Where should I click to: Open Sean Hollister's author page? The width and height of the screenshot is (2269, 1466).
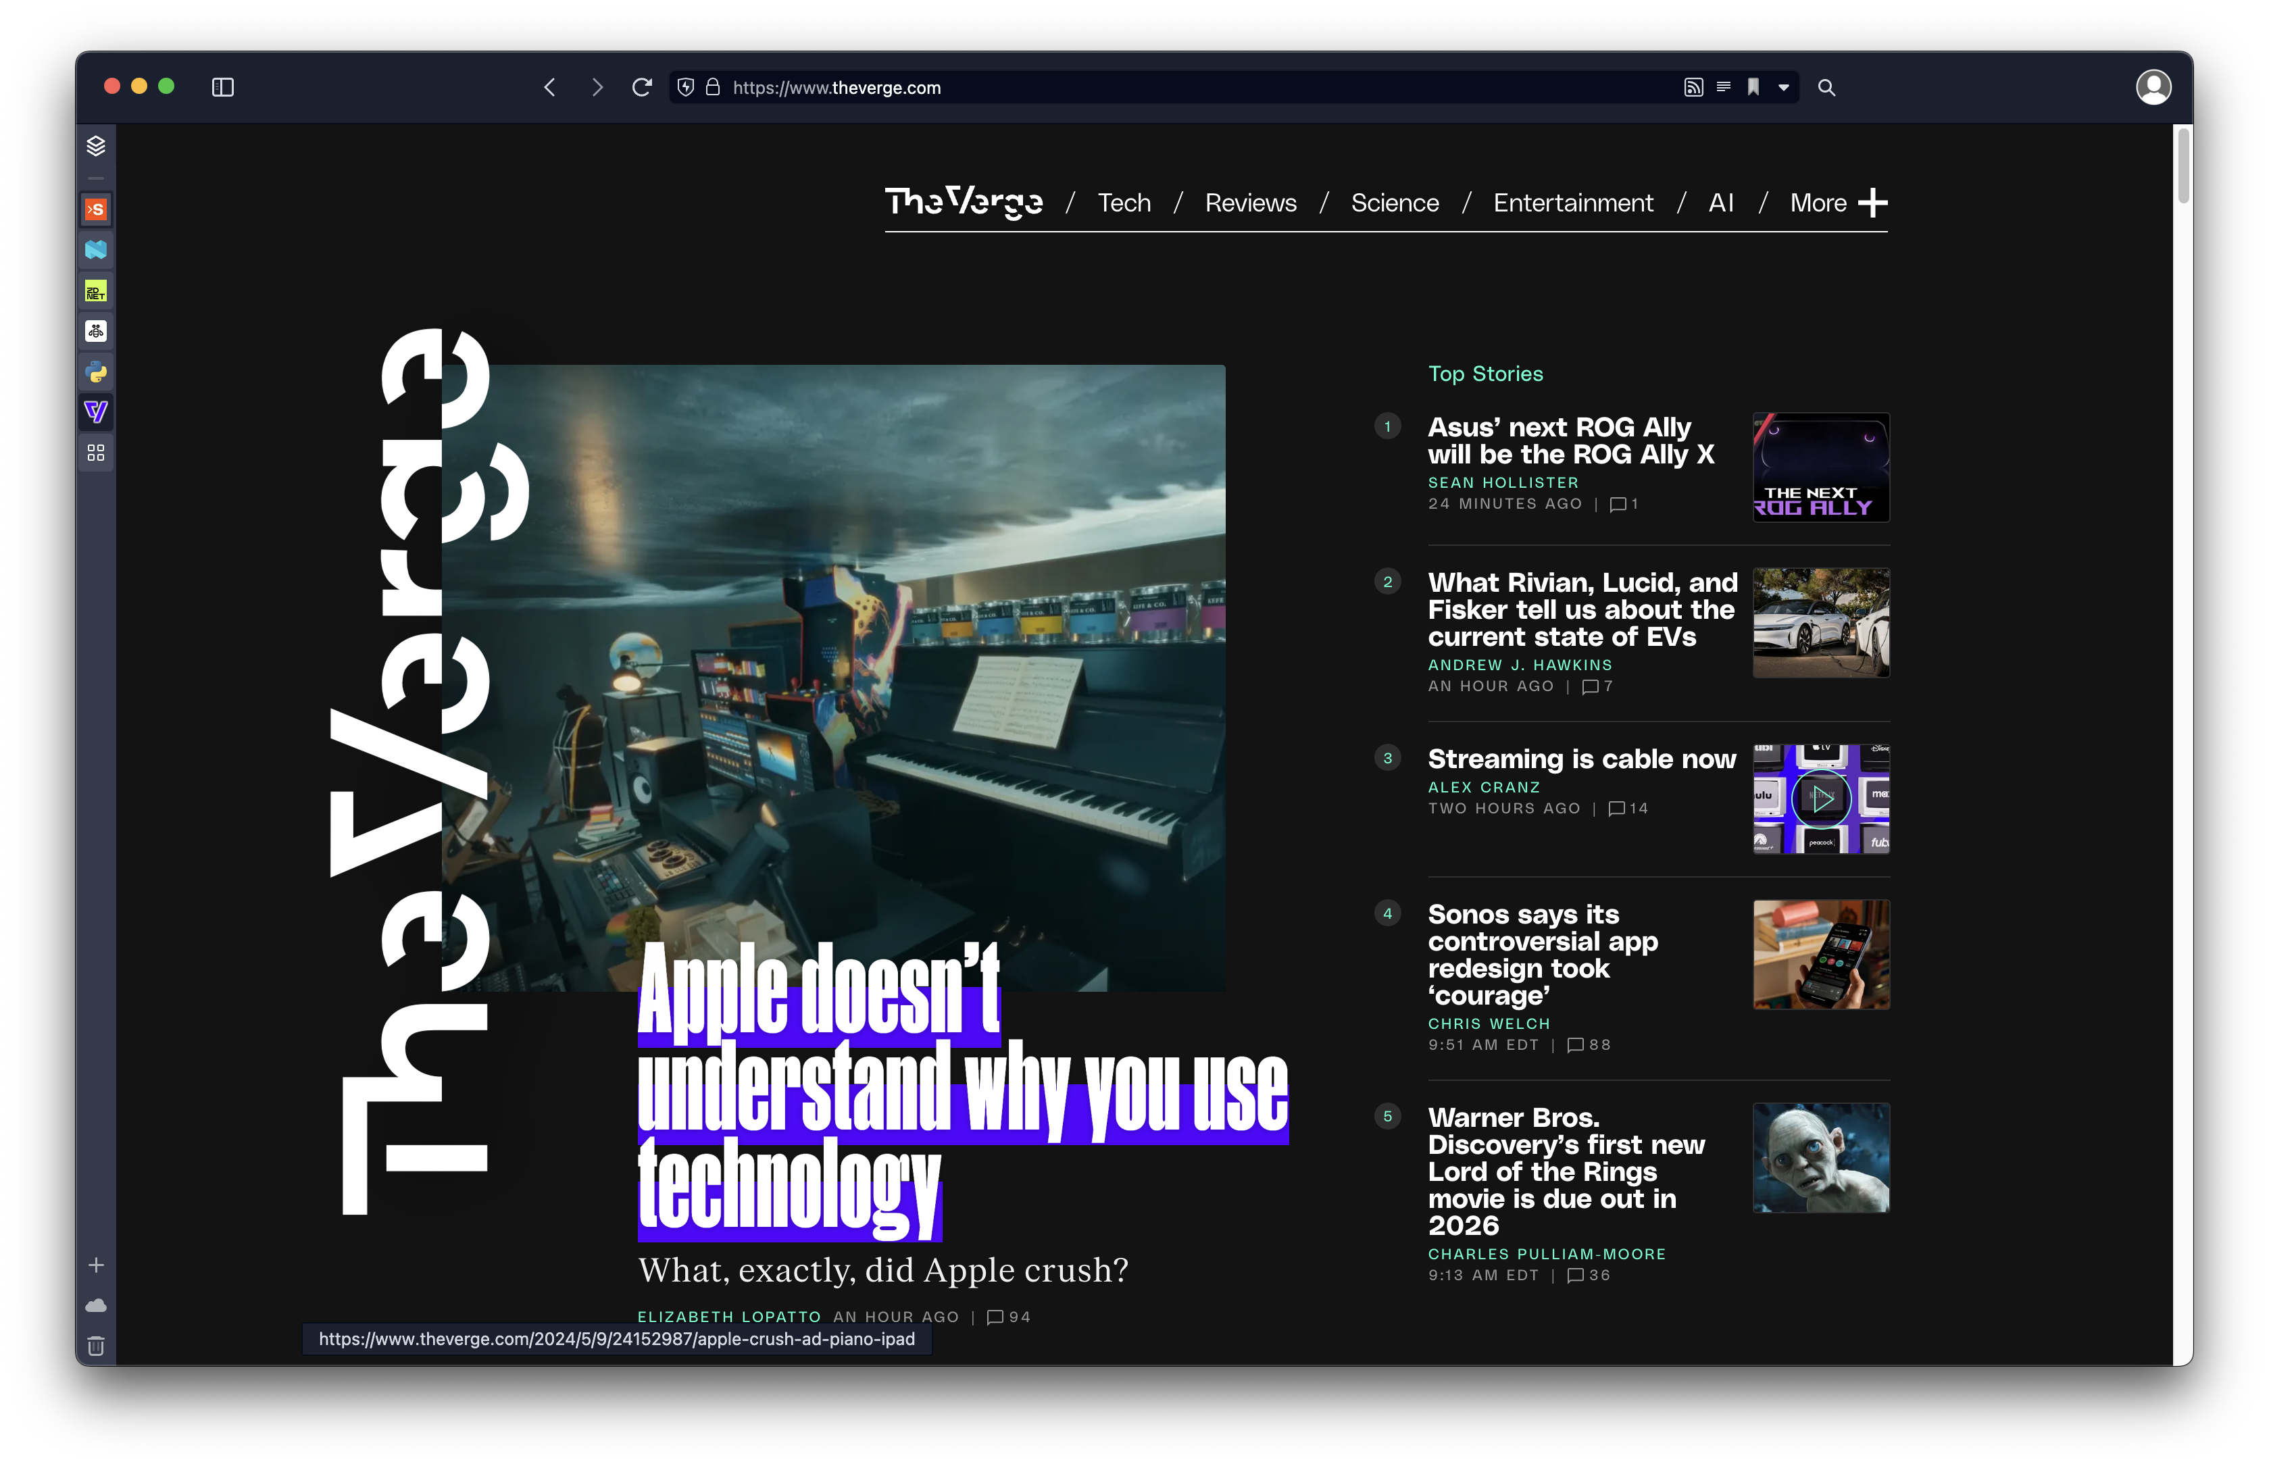1503,482
